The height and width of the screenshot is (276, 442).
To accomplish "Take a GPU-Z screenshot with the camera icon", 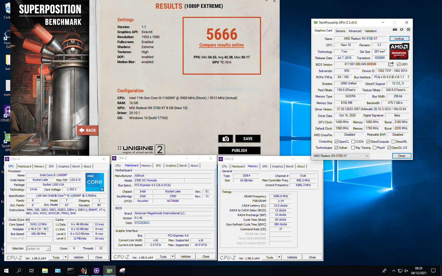I will pos(395,30).
